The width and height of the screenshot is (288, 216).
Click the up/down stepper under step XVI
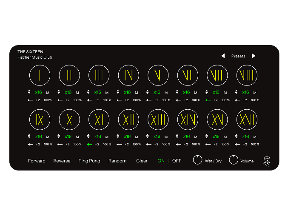click(236, 136)
